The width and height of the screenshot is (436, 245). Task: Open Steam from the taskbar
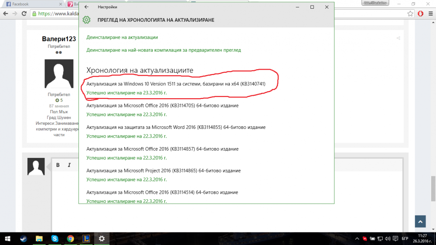(x=24, y=238)
